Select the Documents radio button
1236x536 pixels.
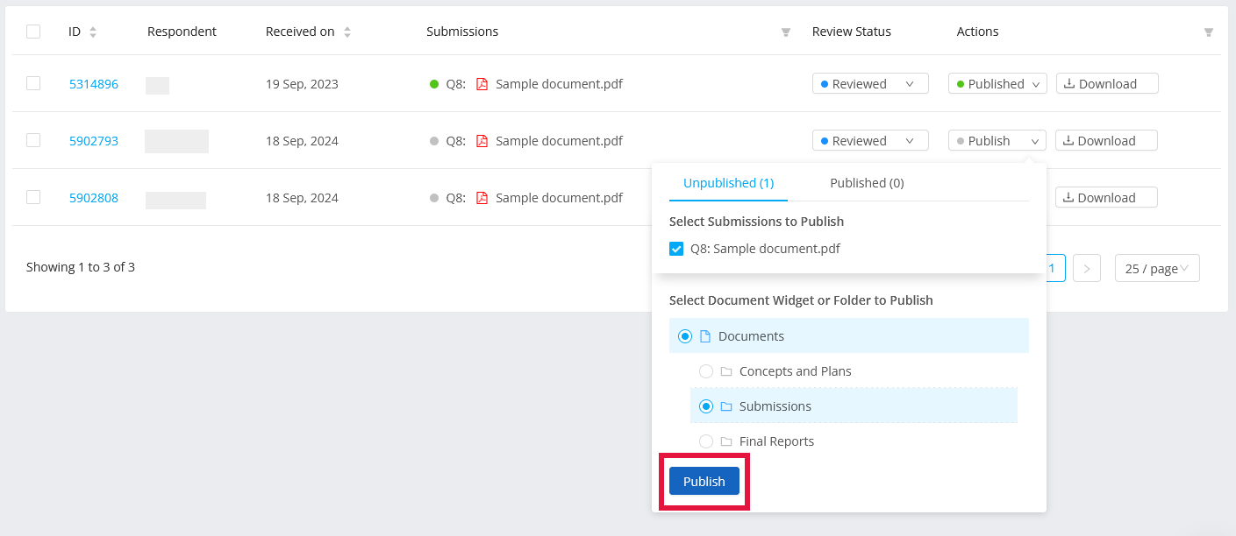pyautogui.click(x=685, y=336)
